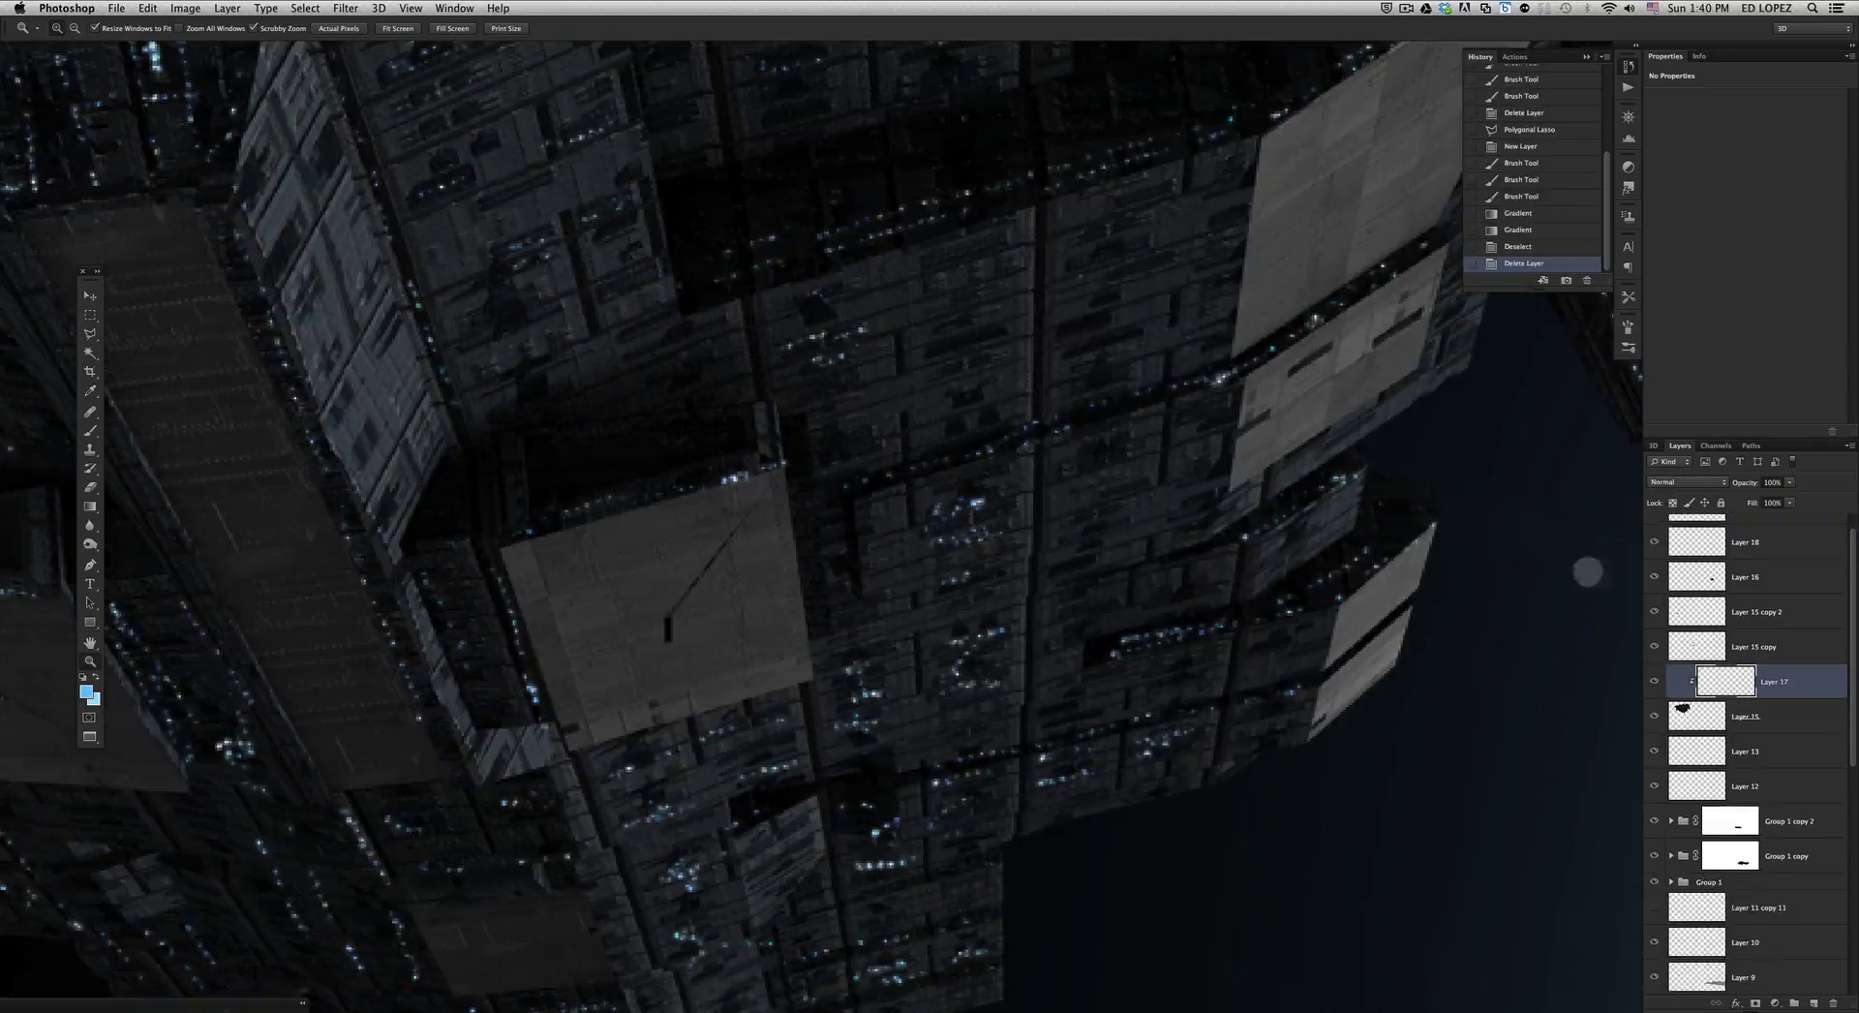Toggle Resize Windows to Fit checkbox
Image resolution: width=1859 pixels, height=1013 pixels.
click(95, 28)
